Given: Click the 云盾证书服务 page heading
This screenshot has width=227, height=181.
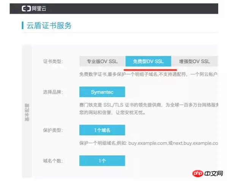Looking at the screenshot, I should pos(49,25).
